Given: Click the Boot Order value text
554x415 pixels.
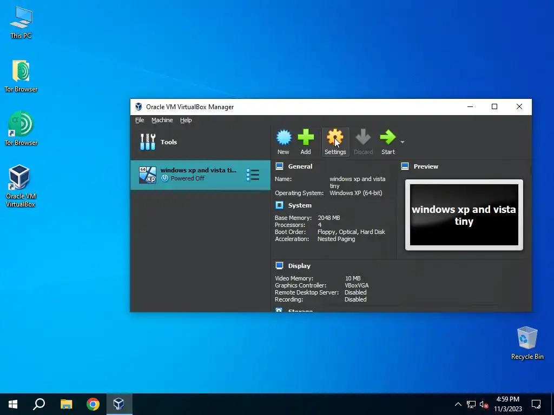Looking at the screenshot, I should (x=351, y=232).
